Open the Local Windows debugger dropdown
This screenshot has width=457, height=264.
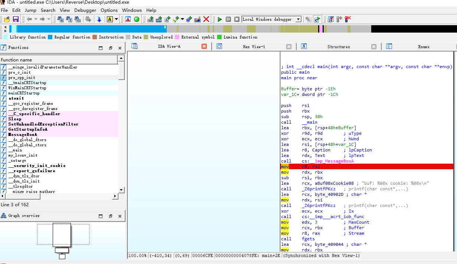pyautogui.click(x=298, y=19)
